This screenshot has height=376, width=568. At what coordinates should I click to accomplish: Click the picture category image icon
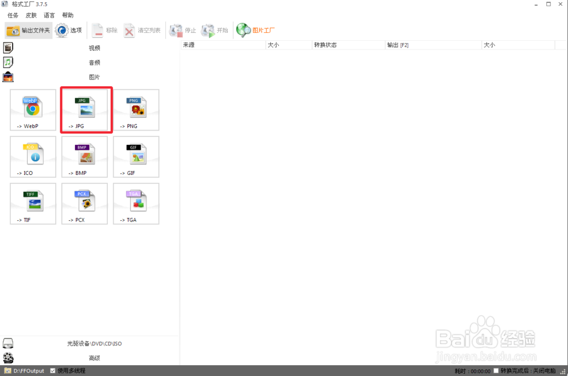8,77
